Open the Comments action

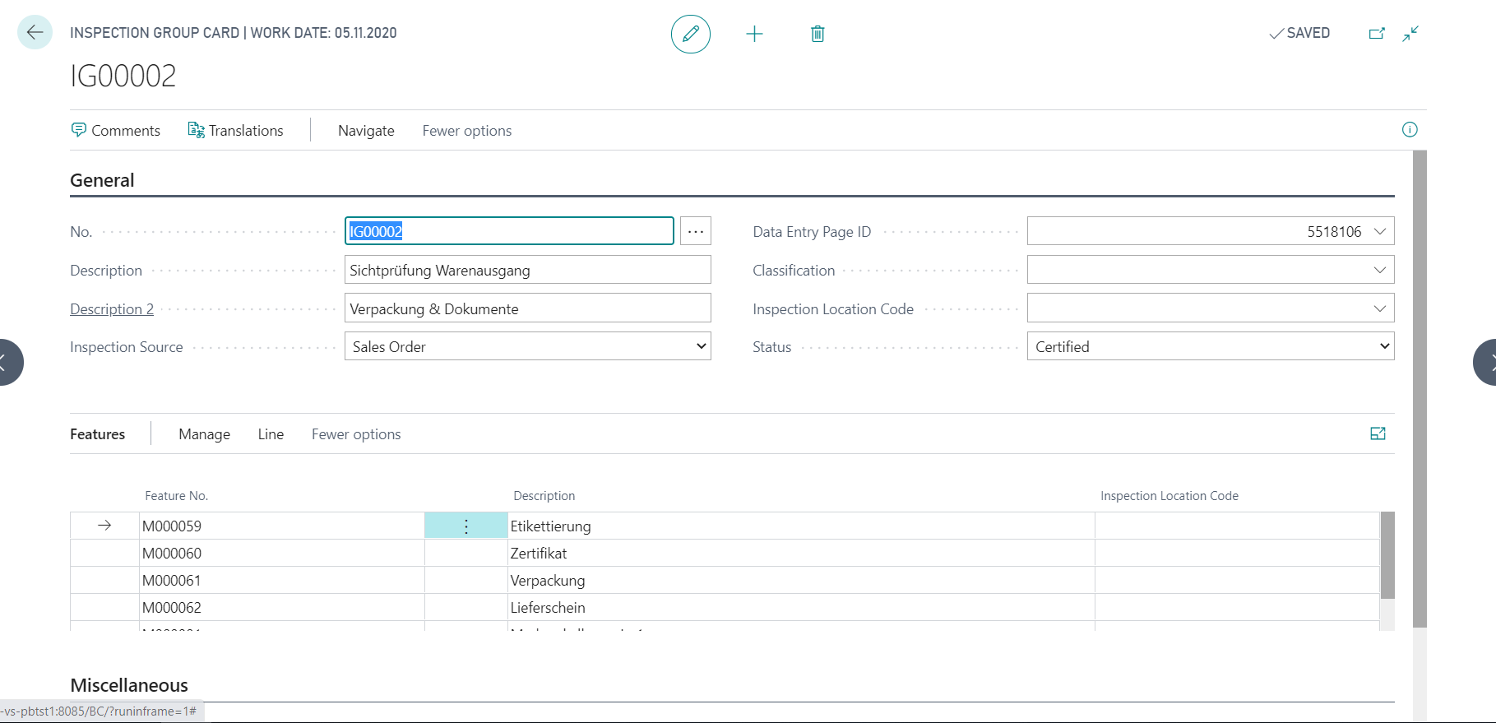(x=116, y=131)
